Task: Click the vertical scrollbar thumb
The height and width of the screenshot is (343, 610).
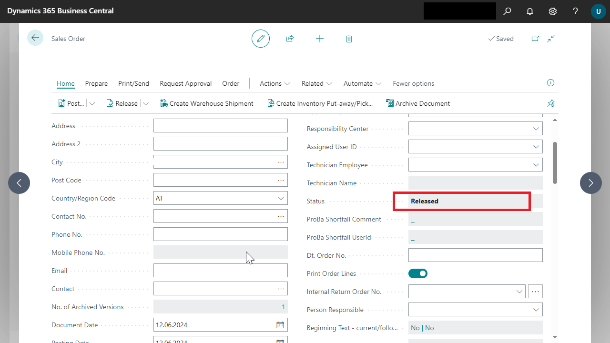Action: coord(555,162)
